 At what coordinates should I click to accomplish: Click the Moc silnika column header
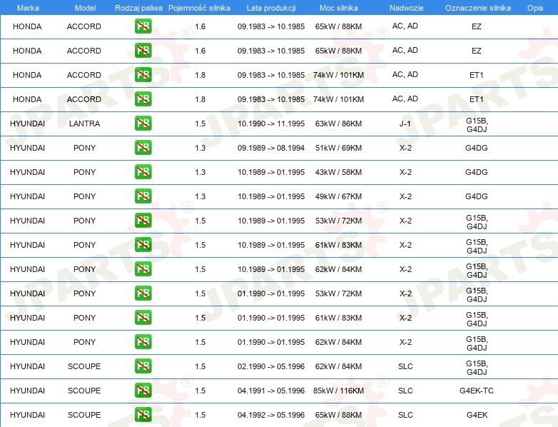338,8
